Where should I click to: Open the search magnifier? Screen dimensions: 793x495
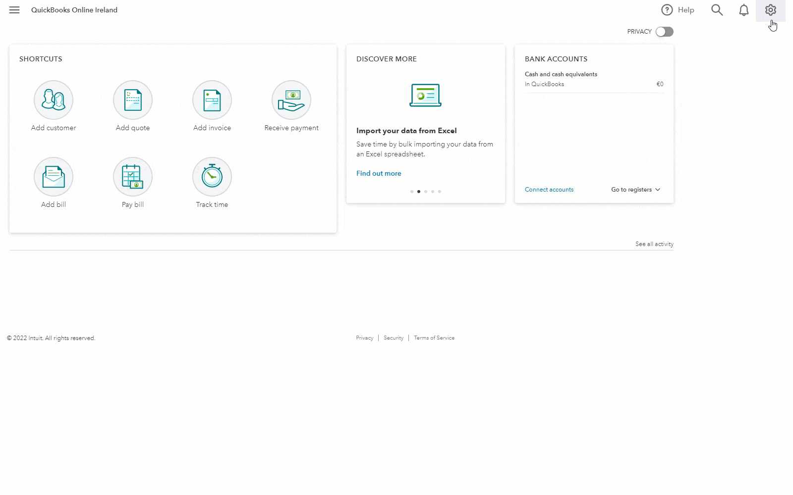pos(717,10)
